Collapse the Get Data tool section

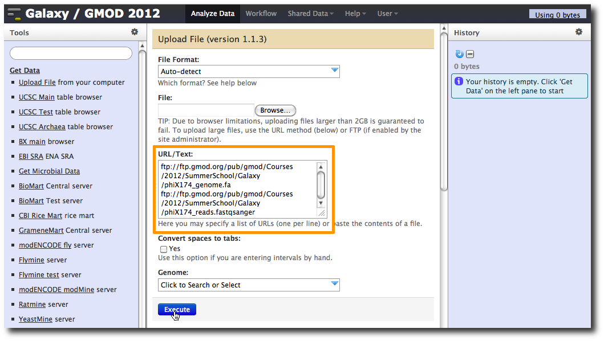pos(25,71)
